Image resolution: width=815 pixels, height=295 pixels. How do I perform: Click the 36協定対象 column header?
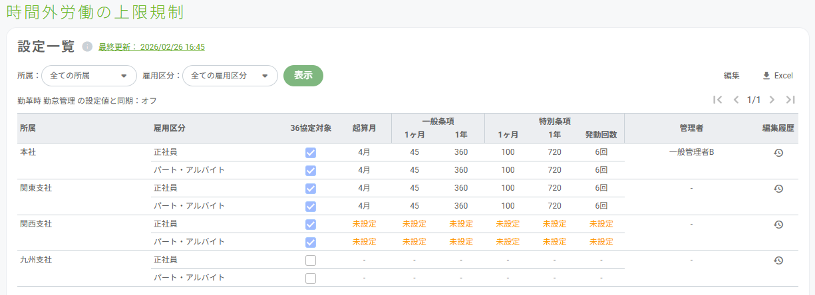pos(311,128)
